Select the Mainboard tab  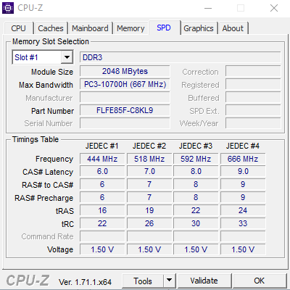[x=90, y=28]
